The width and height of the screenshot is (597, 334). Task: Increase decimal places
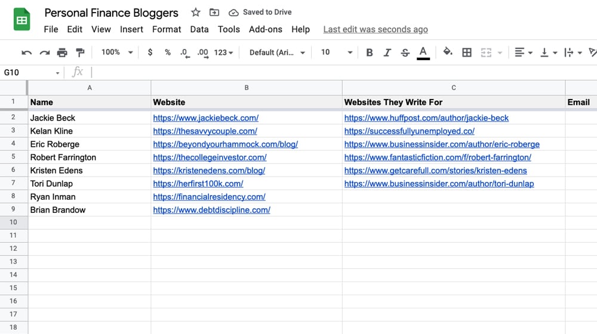coord(202,53)
